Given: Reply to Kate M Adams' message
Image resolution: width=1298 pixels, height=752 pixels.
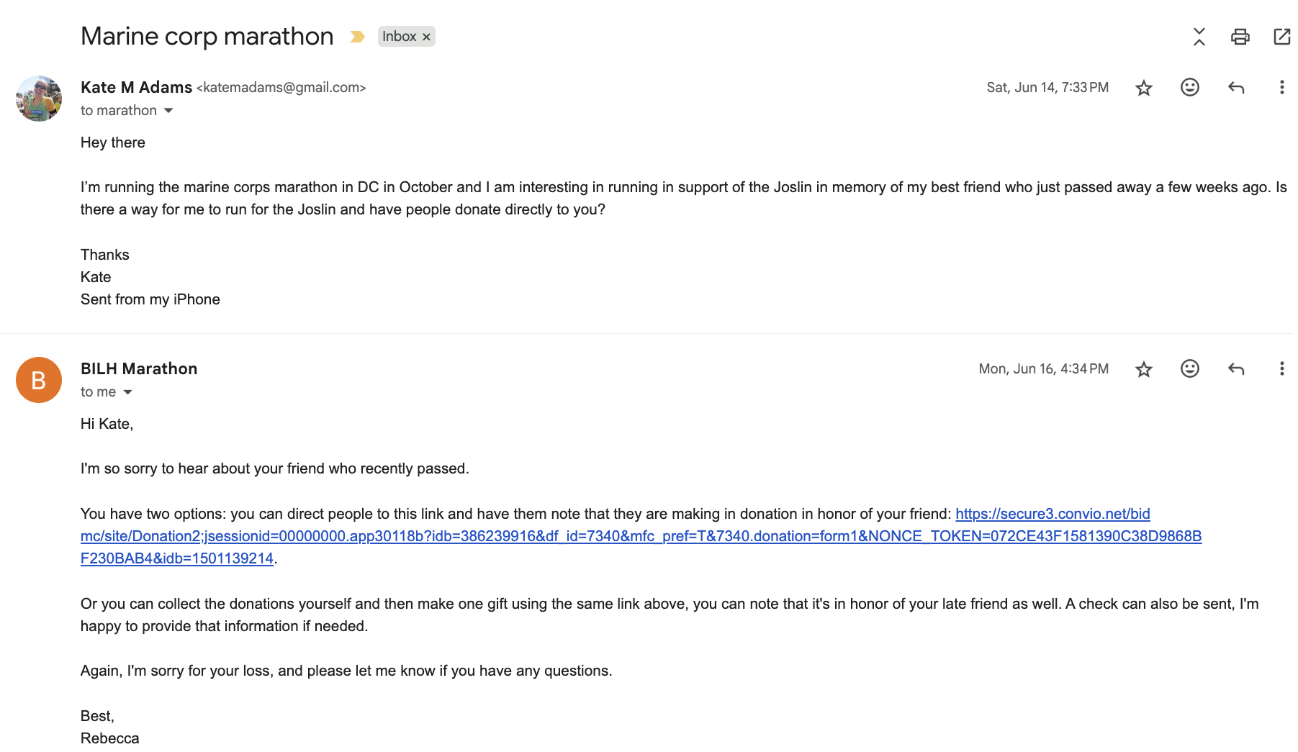Looking at the screenshot, I should [1235, 88].
